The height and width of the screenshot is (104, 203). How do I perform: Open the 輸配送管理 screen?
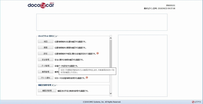pyautogui.click(x=47, y=91)
